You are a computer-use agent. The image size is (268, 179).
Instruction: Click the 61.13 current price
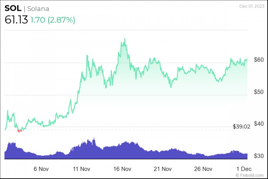(16, 20)
